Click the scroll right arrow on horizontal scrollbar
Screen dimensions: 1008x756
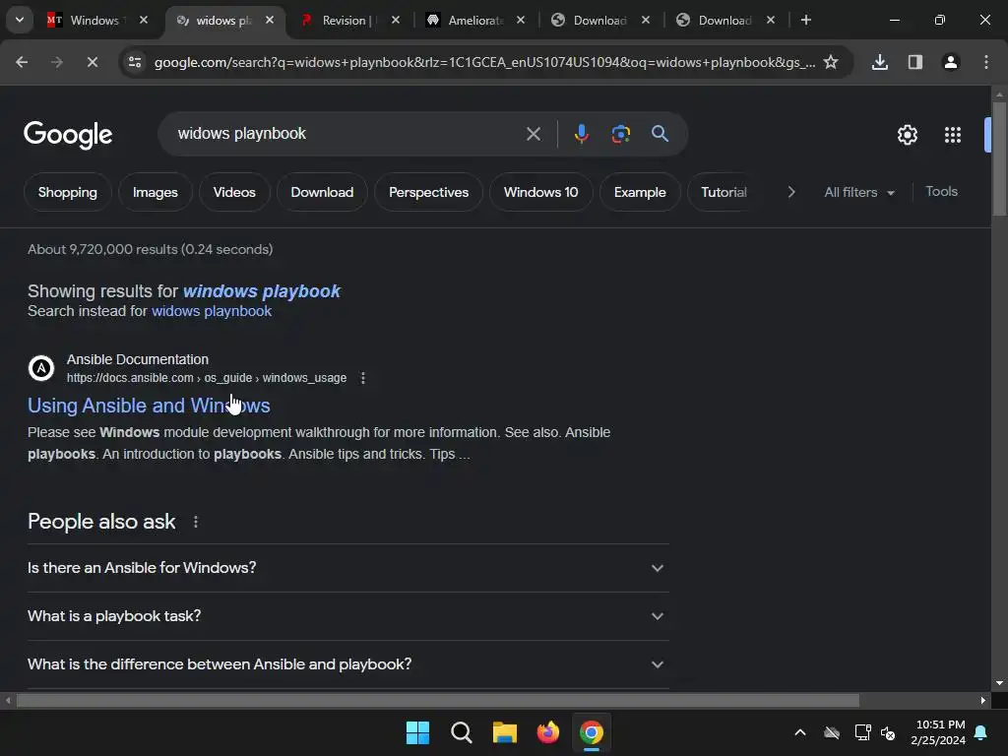pyautogui.click(x=983, y=701)
